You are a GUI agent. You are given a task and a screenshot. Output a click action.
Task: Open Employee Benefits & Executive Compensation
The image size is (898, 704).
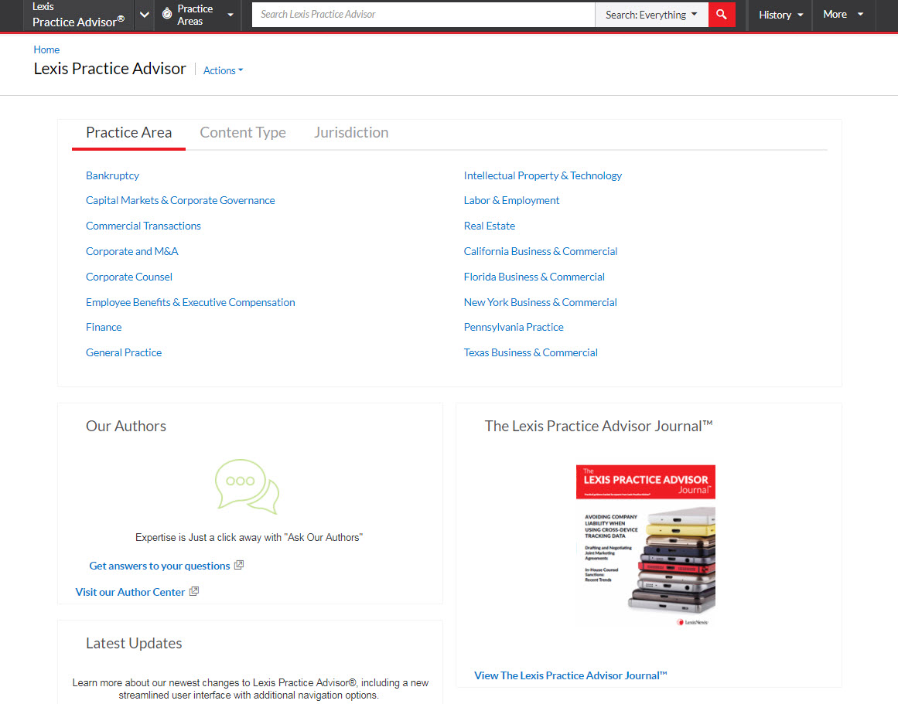pos(190,302)
